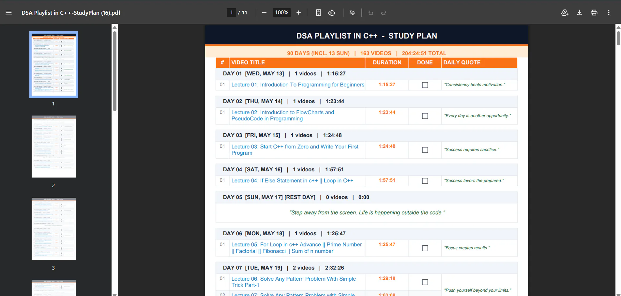Toggle the sidebar menu hamburger icon

point(9,13)
